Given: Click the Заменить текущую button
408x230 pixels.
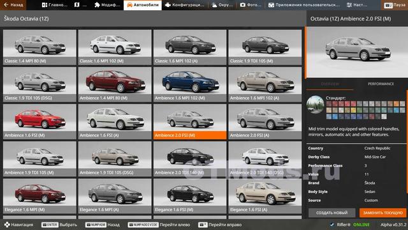Looking at the screenshot, I should pyautogui.click(x=382, y=213).
